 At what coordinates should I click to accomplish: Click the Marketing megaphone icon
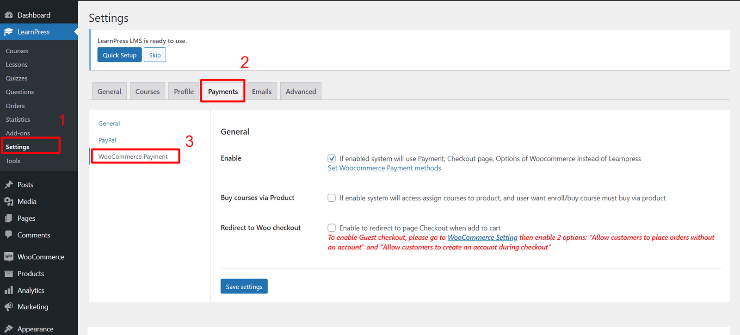9,307
